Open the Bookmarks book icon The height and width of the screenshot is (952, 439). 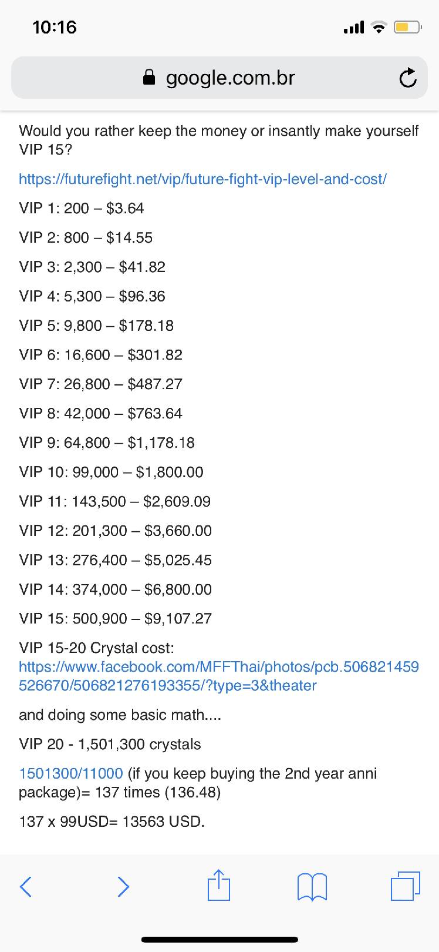pos(312,886)
